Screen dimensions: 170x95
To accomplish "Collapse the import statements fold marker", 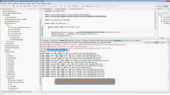I will 44,15.
